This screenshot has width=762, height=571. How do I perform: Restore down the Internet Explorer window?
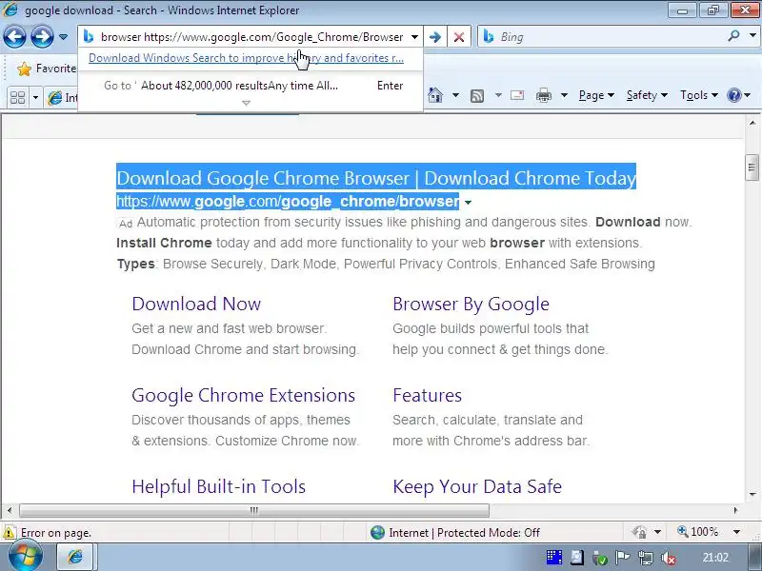click(712, 10)
